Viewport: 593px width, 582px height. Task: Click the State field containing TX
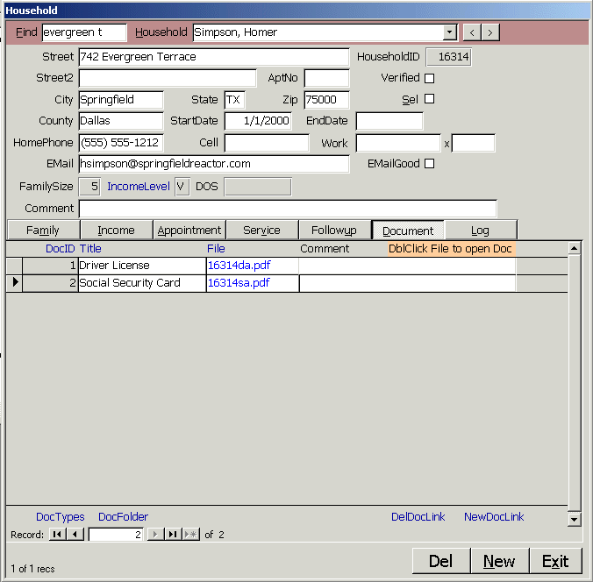coord(234,100)
